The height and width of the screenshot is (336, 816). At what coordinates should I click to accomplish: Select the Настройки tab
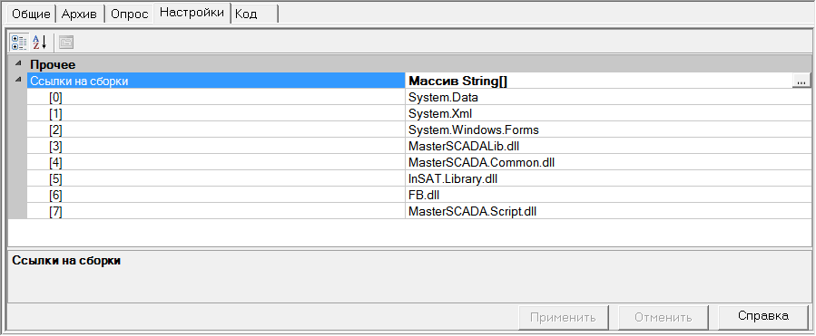[192, 13]
